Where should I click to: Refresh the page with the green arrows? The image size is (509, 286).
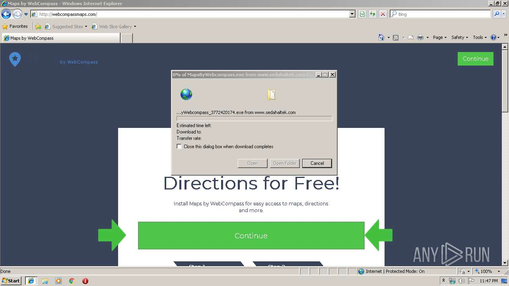pyautogui.click(x=373, y=14)
